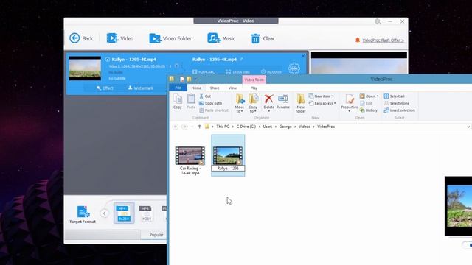Navigate back in Explorer
The image size is (472, 265).
(x=176, y=127)
